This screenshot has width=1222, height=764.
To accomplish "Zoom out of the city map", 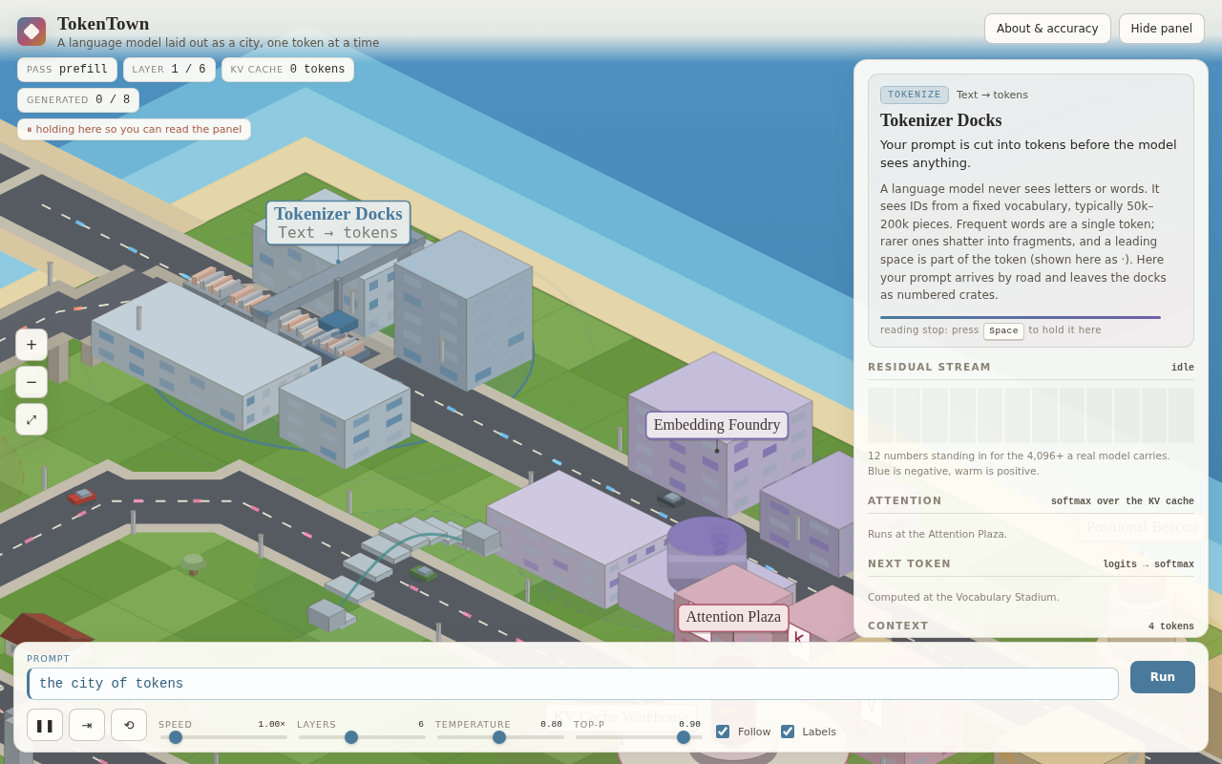I will click(32, 382).
